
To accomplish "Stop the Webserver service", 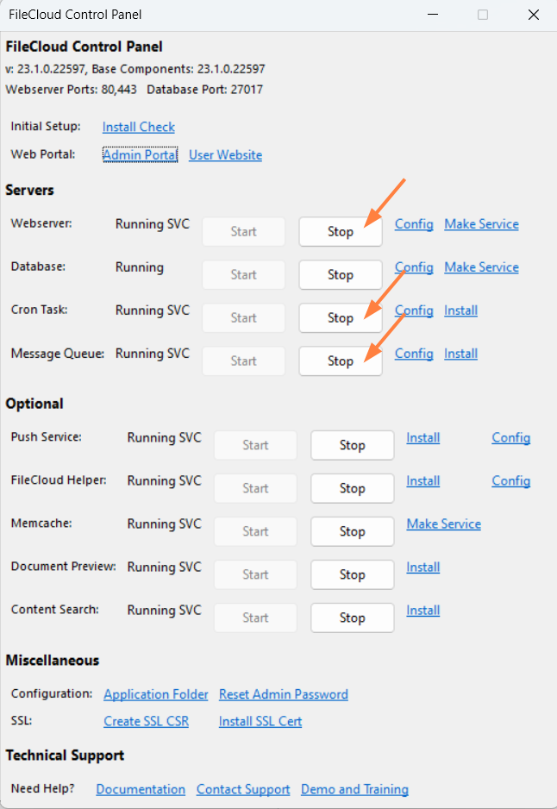I will click(340, 231).
